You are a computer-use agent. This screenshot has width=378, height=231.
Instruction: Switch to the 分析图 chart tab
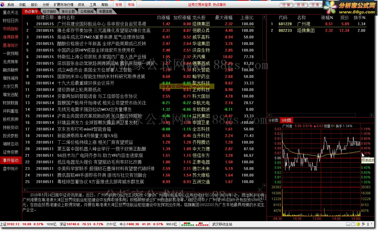(273, 120)
